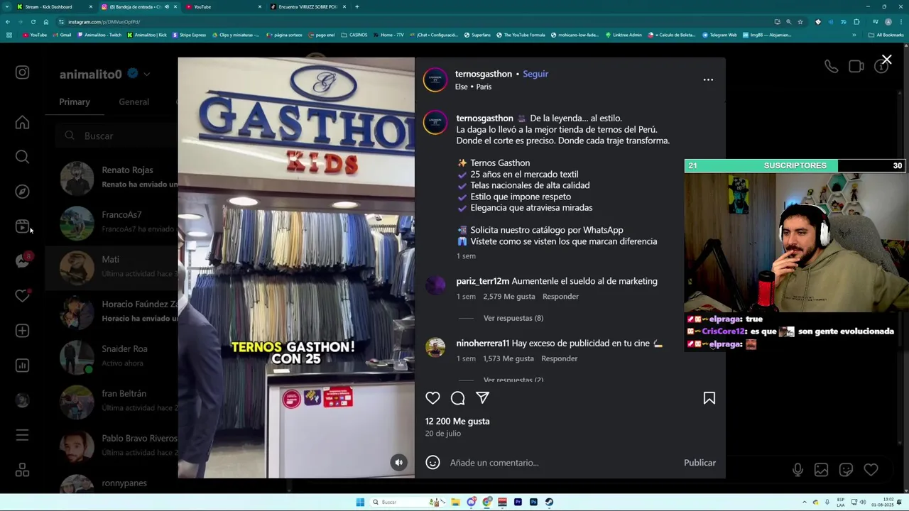The image size is (909, 511).
Task: Publish comment with Publicar
Action: 700,463
